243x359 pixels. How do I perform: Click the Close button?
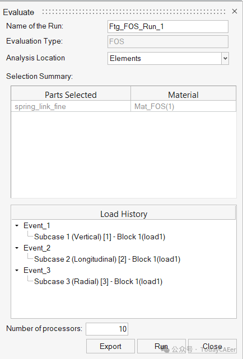[212, 346]
